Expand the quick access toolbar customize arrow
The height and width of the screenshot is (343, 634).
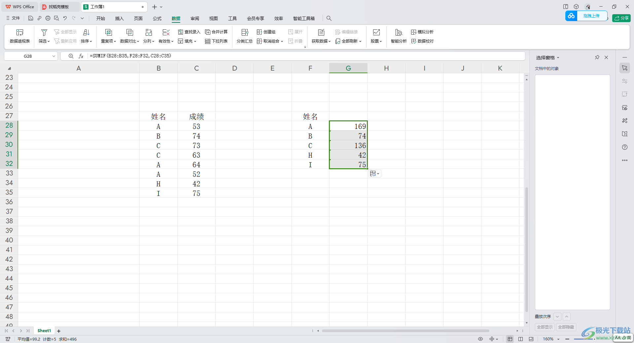(82, 18)
